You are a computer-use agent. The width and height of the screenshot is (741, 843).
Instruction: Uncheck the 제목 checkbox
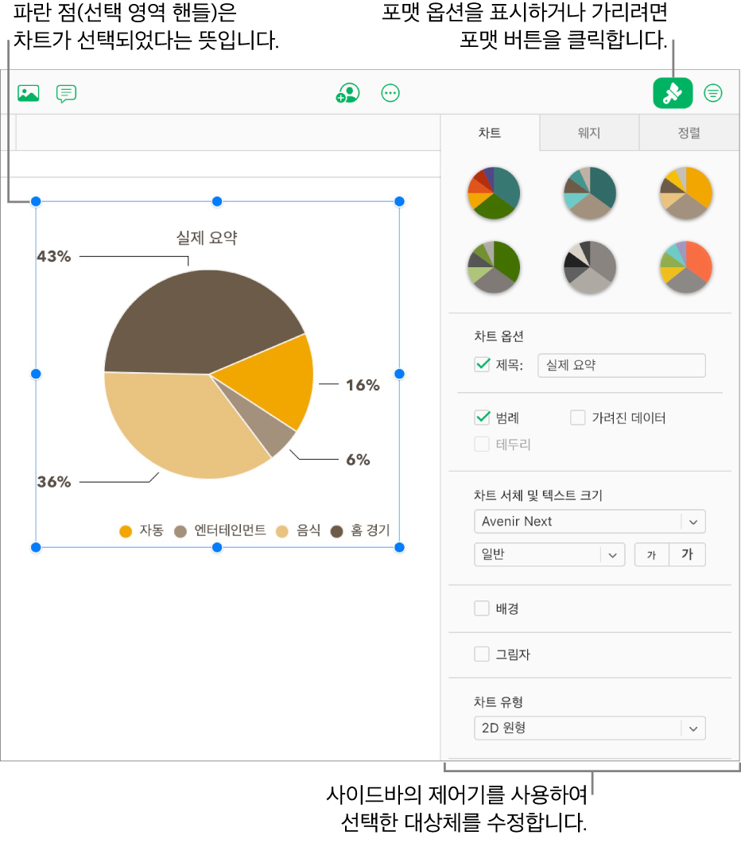tap(482, 365)
